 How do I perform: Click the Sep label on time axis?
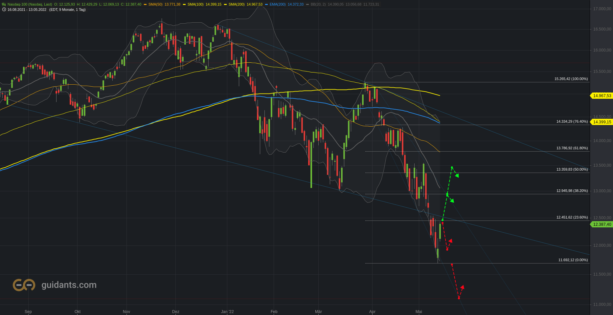[x=28, y=312]
